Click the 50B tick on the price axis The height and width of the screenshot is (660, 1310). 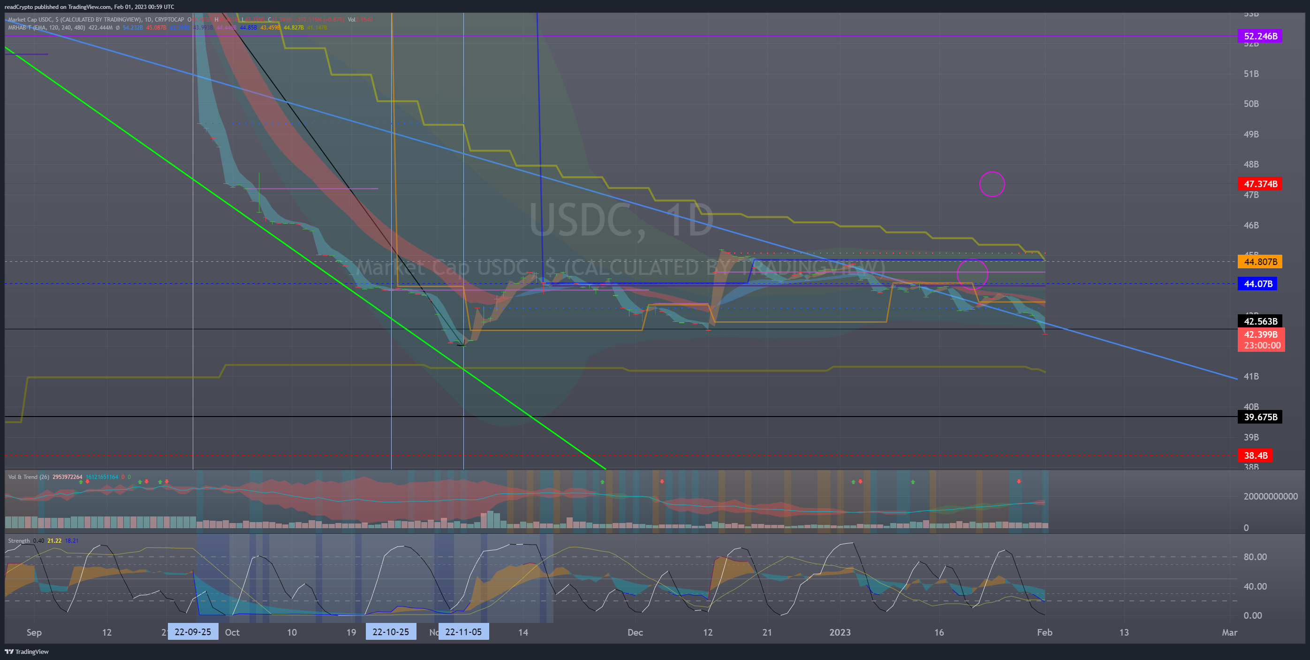[1251, 104]
